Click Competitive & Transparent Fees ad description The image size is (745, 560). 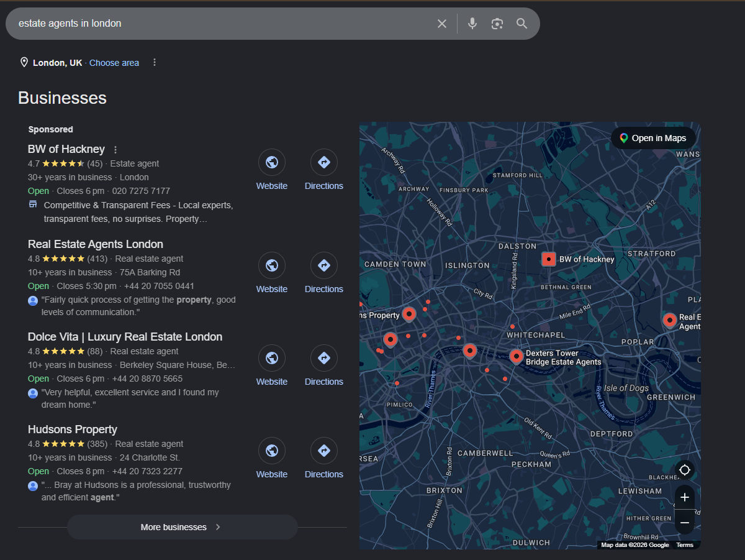click(138, 212)
